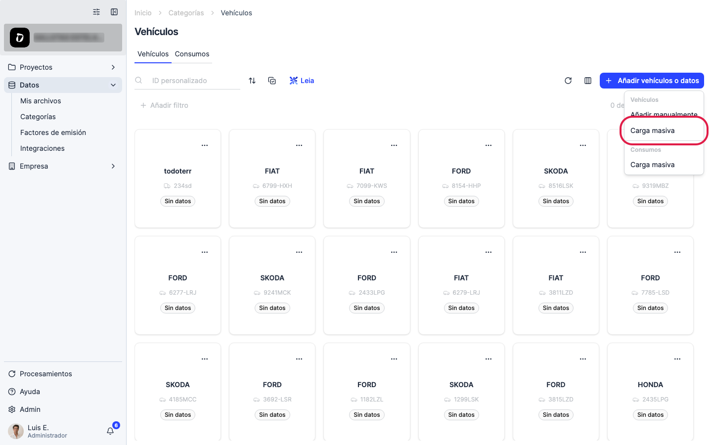Viewport: 712px width, 445px height.
Task: Open the sort order icon
Action: pos(252,81)
